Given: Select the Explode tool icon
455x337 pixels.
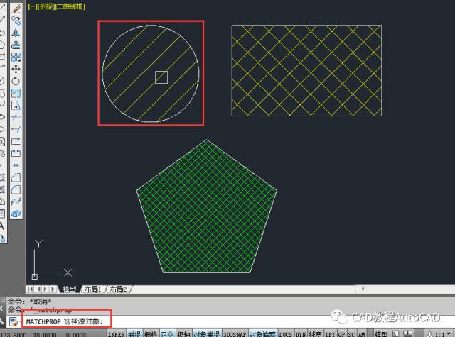Looking at the screenshot, I should (16, 214).
